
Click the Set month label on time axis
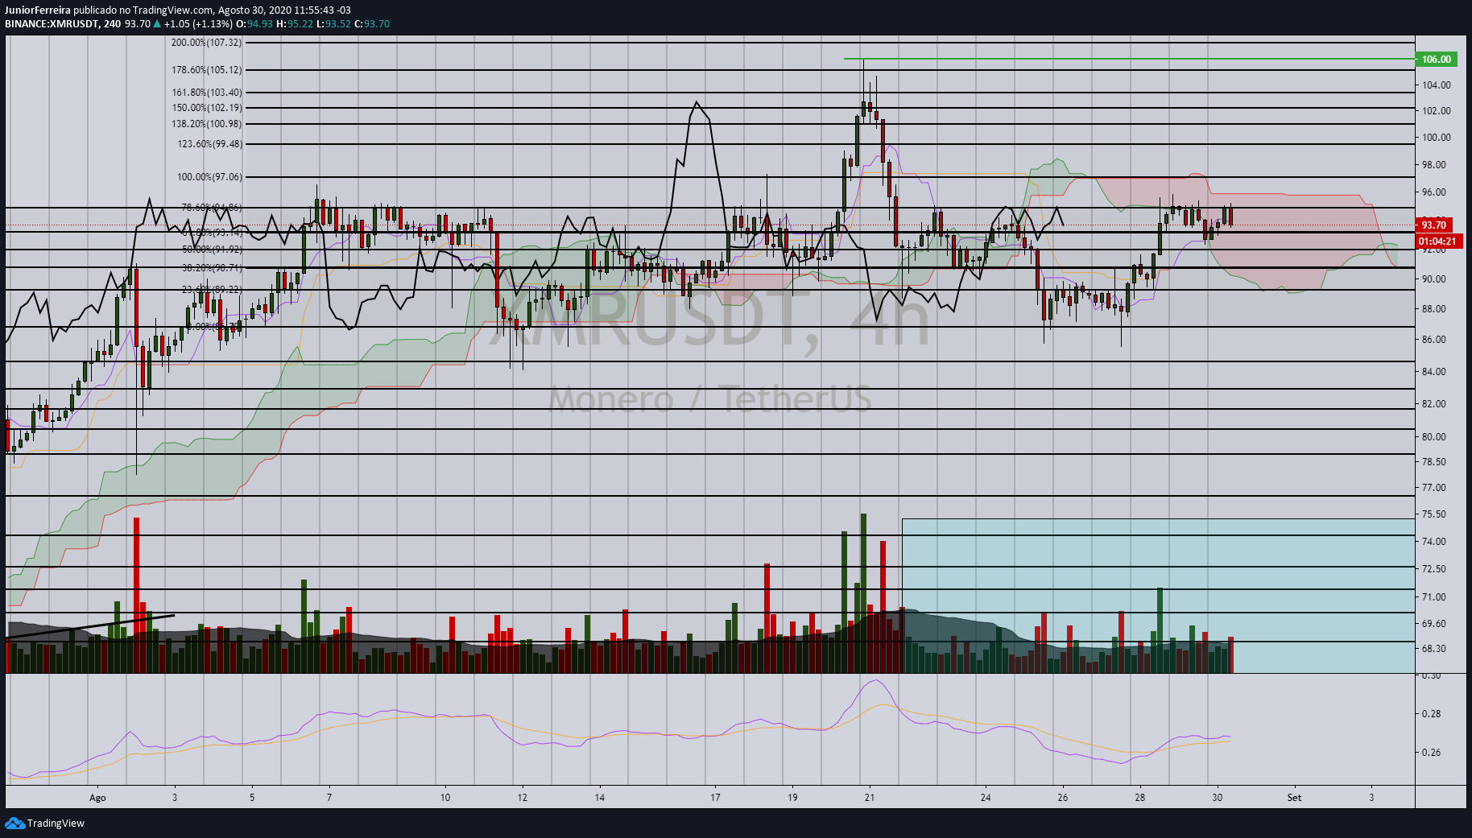tap(1294, 798)
